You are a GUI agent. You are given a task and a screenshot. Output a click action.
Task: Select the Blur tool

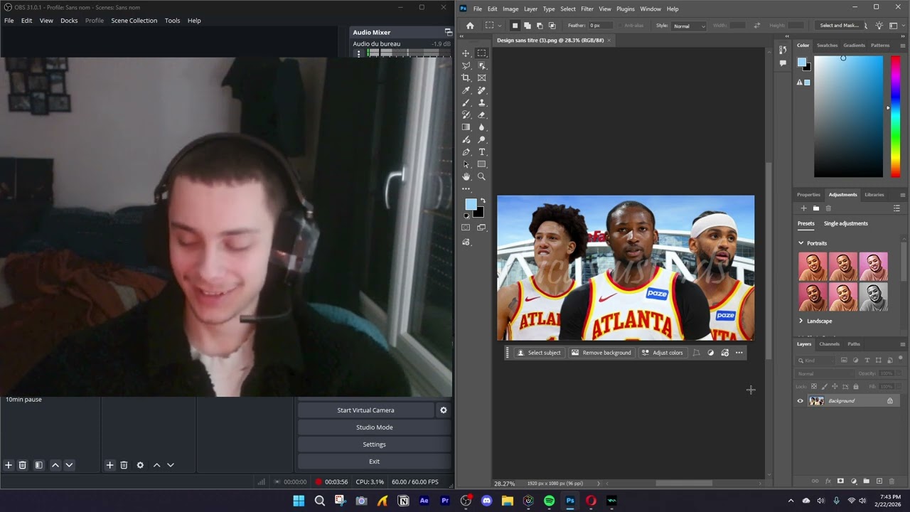point(482,127)
